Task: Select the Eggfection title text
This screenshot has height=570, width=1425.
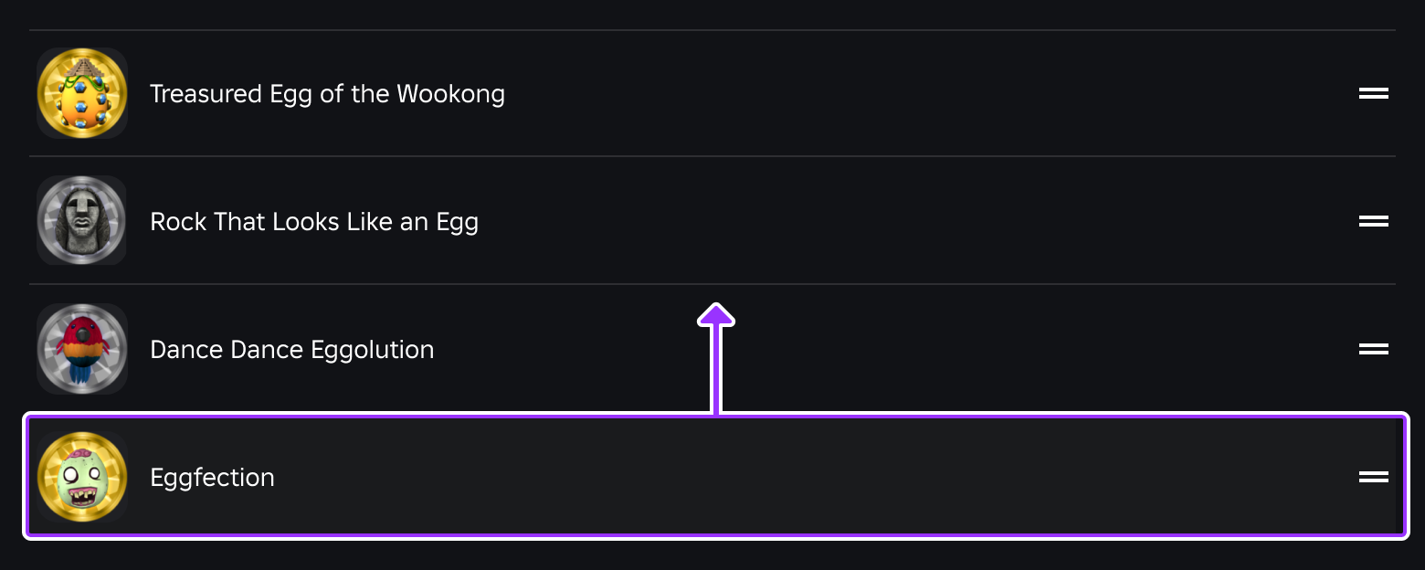Action: pyautogui.click(x=212, y=478)
